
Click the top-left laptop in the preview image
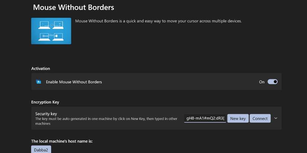[x=45, y=25]
